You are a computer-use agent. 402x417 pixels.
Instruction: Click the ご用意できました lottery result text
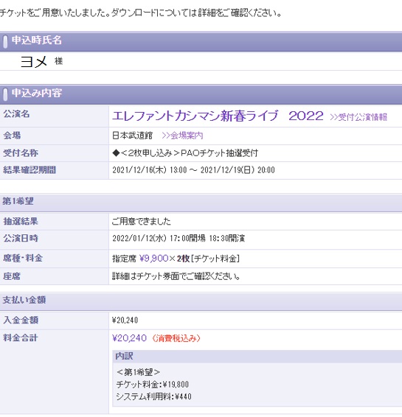141,221
